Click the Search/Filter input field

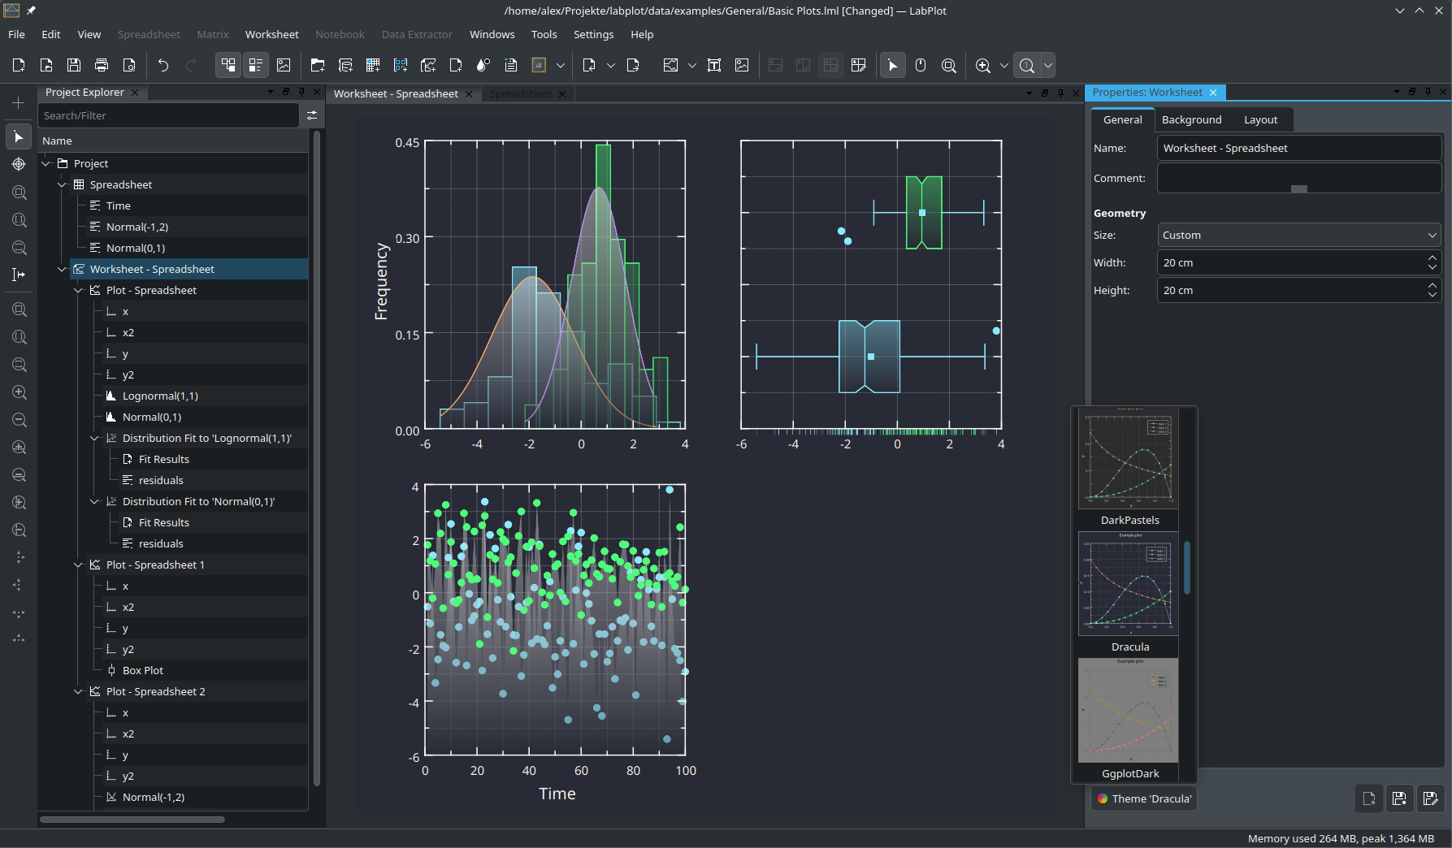pos(169,116)
